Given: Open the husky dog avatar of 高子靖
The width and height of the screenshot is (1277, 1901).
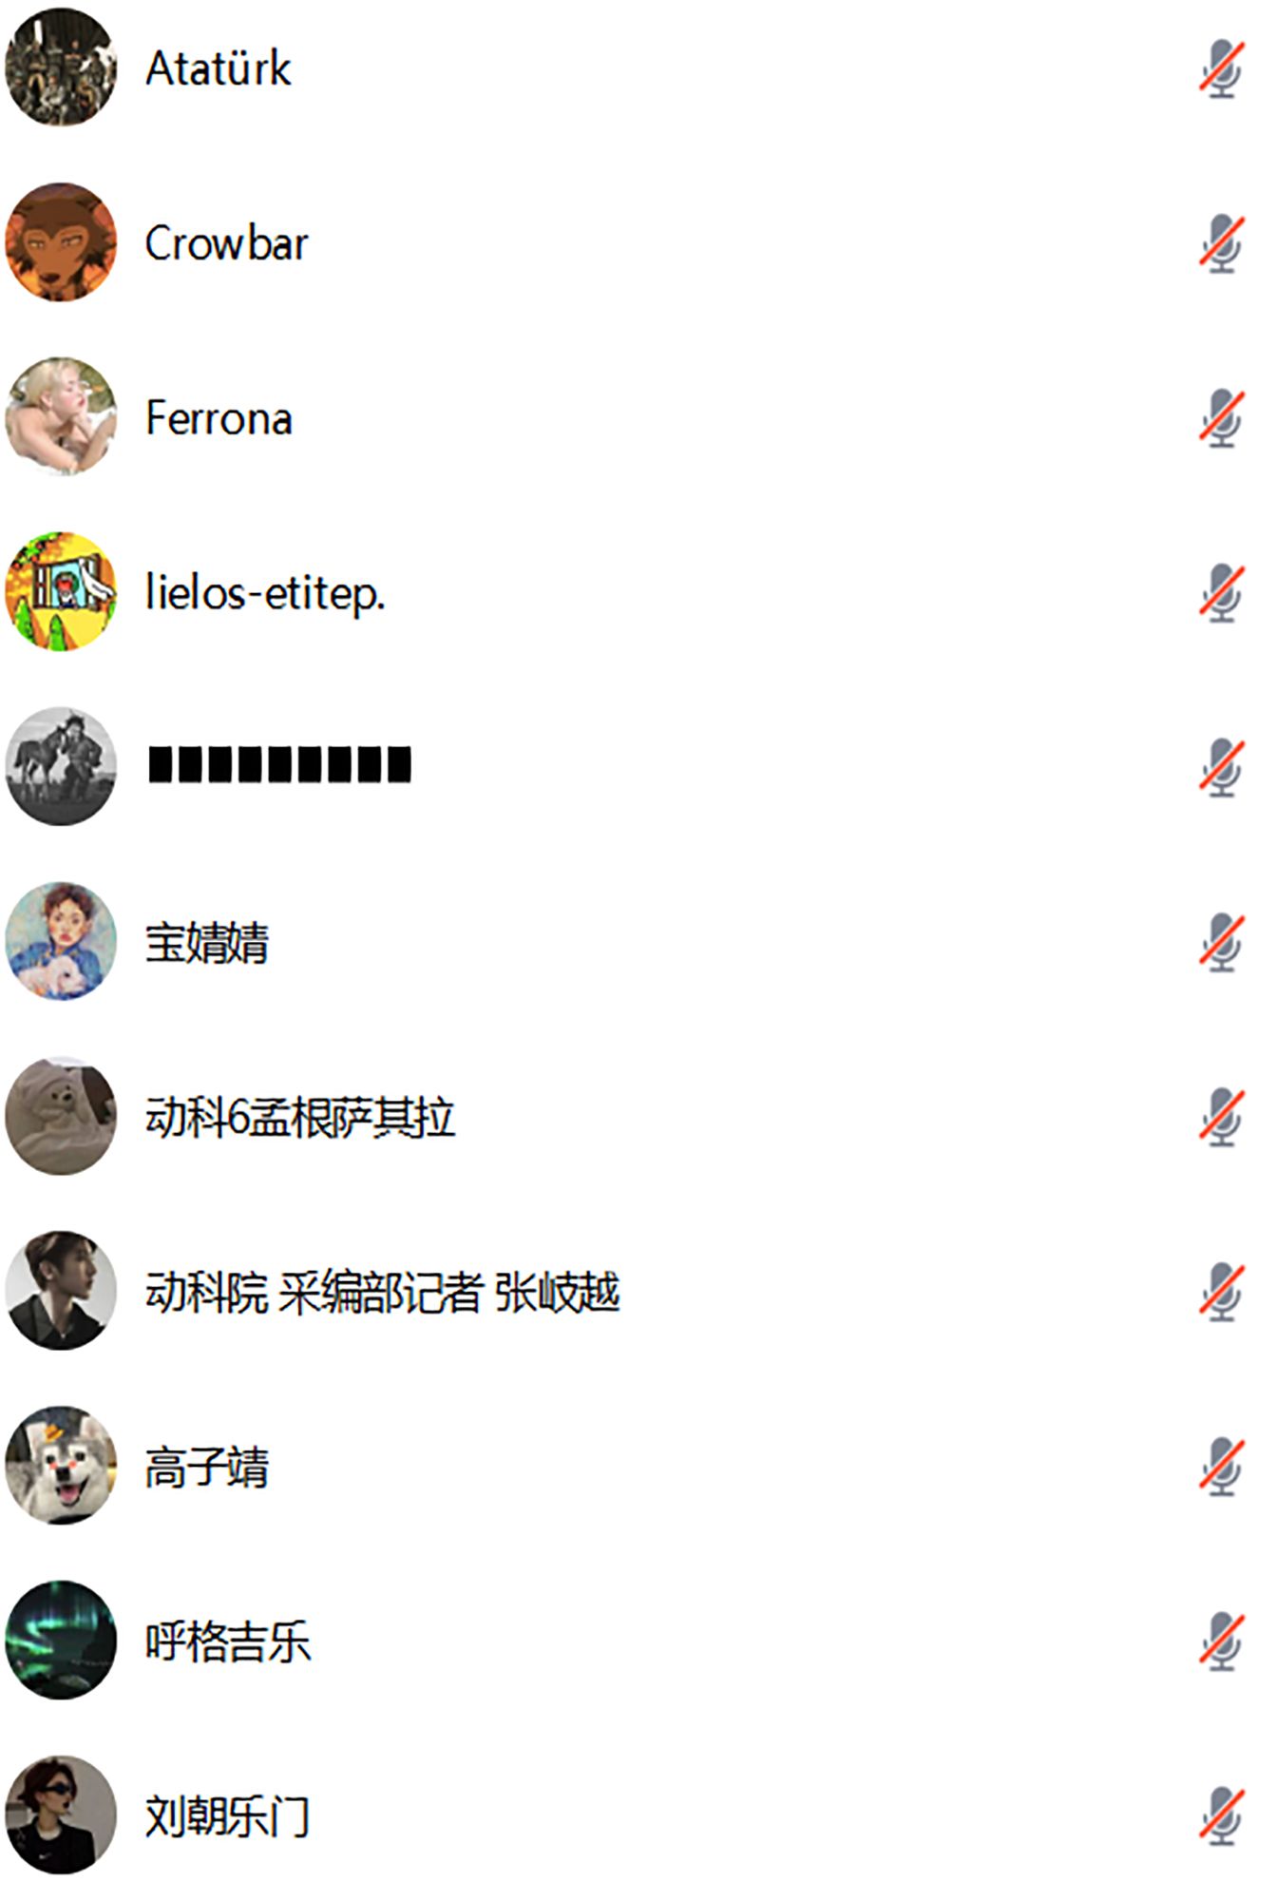Looking at the screenshot, I should [61, 1465].
